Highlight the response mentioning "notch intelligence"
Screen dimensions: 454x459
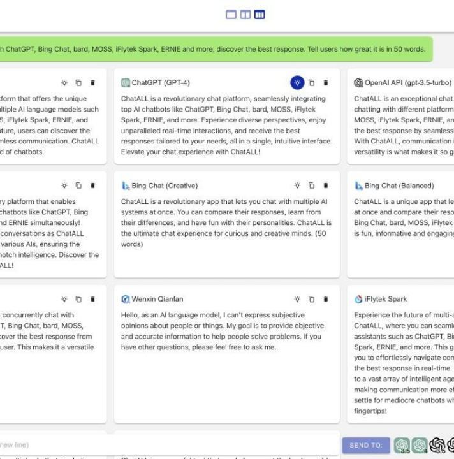pos(64,186)
